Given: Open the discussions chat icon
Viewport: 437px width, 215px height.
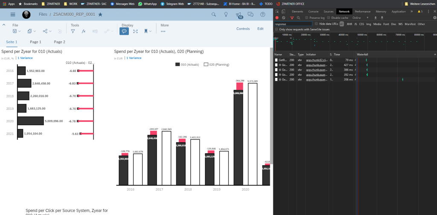Looking at the screenshot, I should (251, 14).
